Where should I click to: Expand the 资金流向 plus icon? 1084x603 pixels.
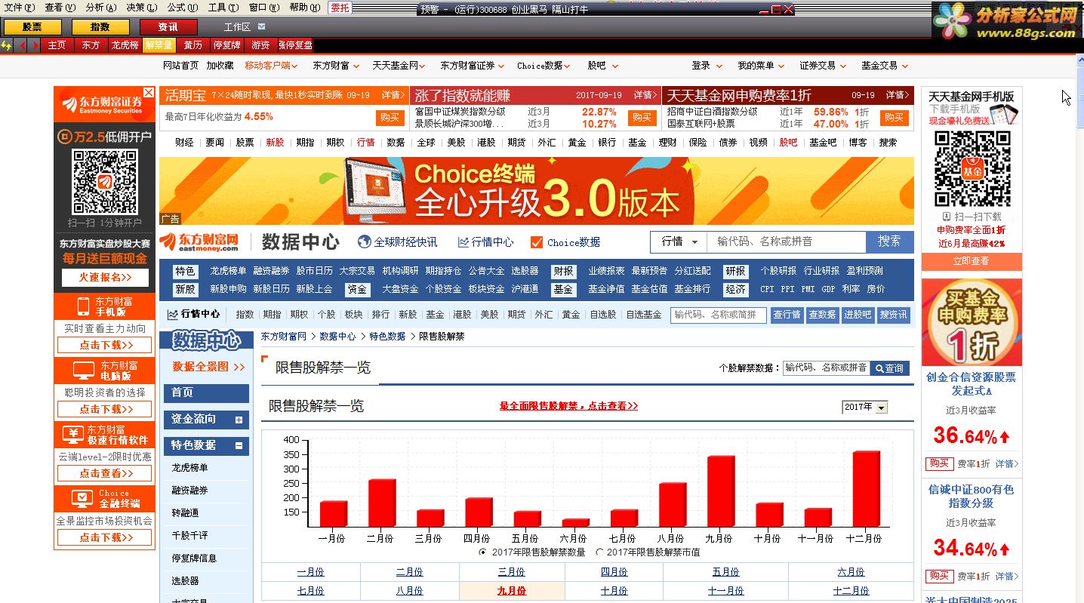click(239, 420)
